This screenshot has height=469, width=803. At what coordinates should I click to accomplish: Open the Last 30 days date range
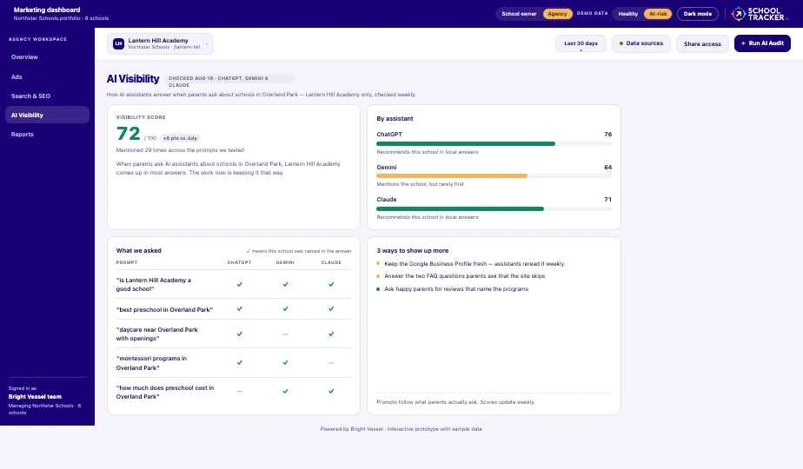(581, 43)
